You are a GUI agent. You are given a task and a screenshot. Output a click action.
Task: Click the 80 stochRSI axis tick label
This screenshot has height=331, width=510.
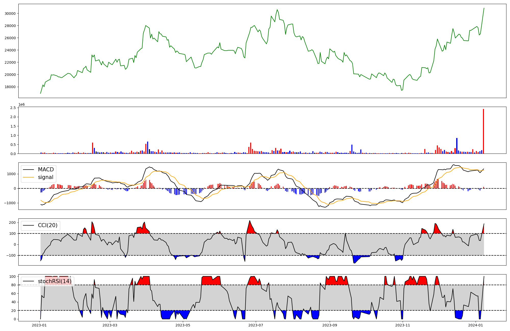click(14, 285)
